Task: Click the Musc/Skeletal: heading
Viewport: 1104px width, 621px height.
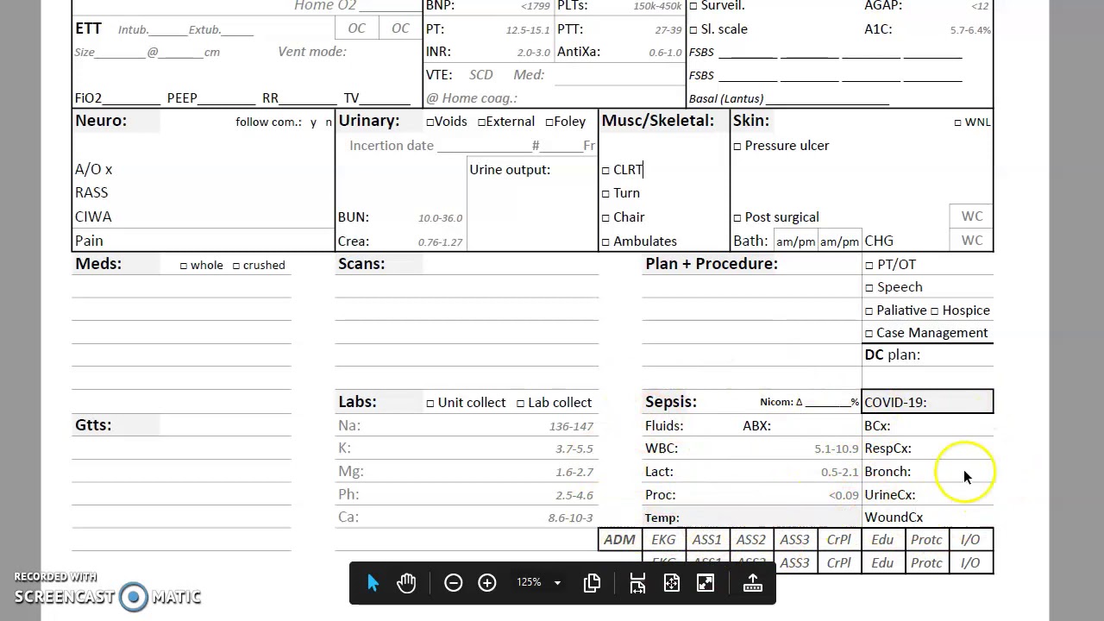Action: click(x=658, y=121)
